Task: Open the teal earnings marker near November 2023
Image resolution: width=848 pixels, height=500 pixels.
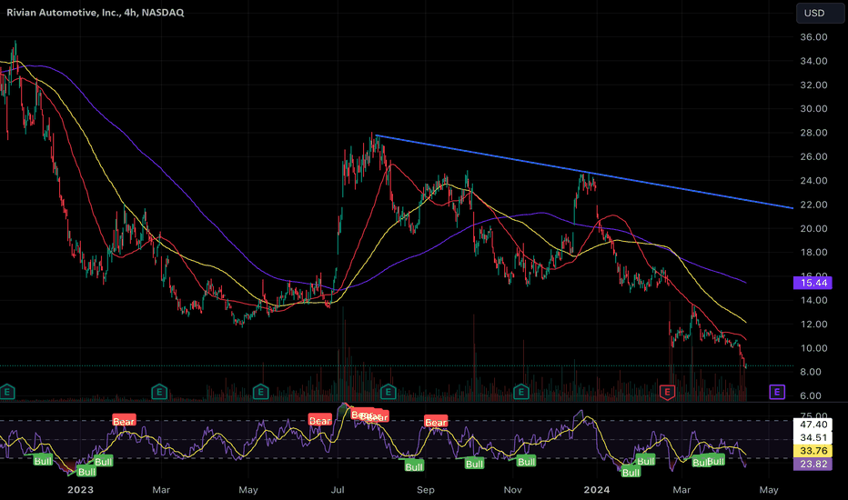Action: (520, 391)
